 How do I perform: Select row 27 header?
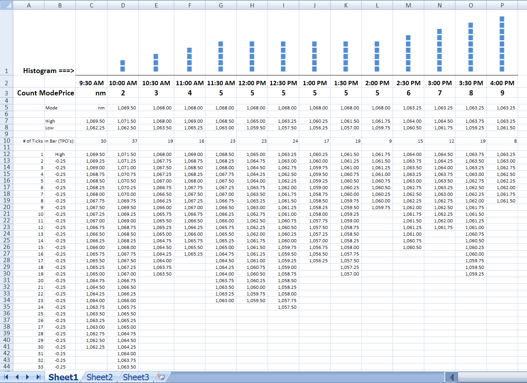(6, 254)
